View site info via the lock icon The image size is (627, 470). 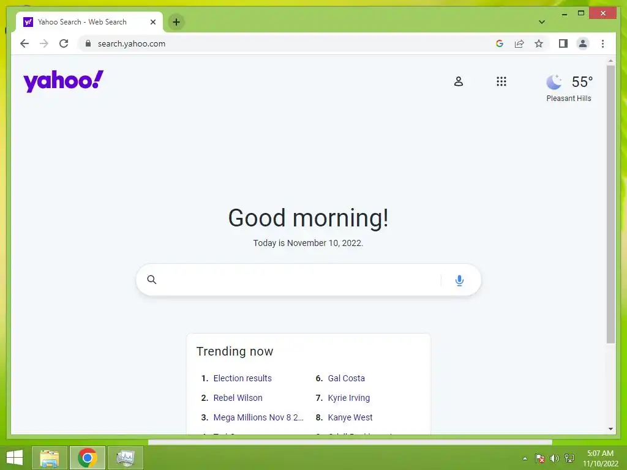[x=88, y=43]
